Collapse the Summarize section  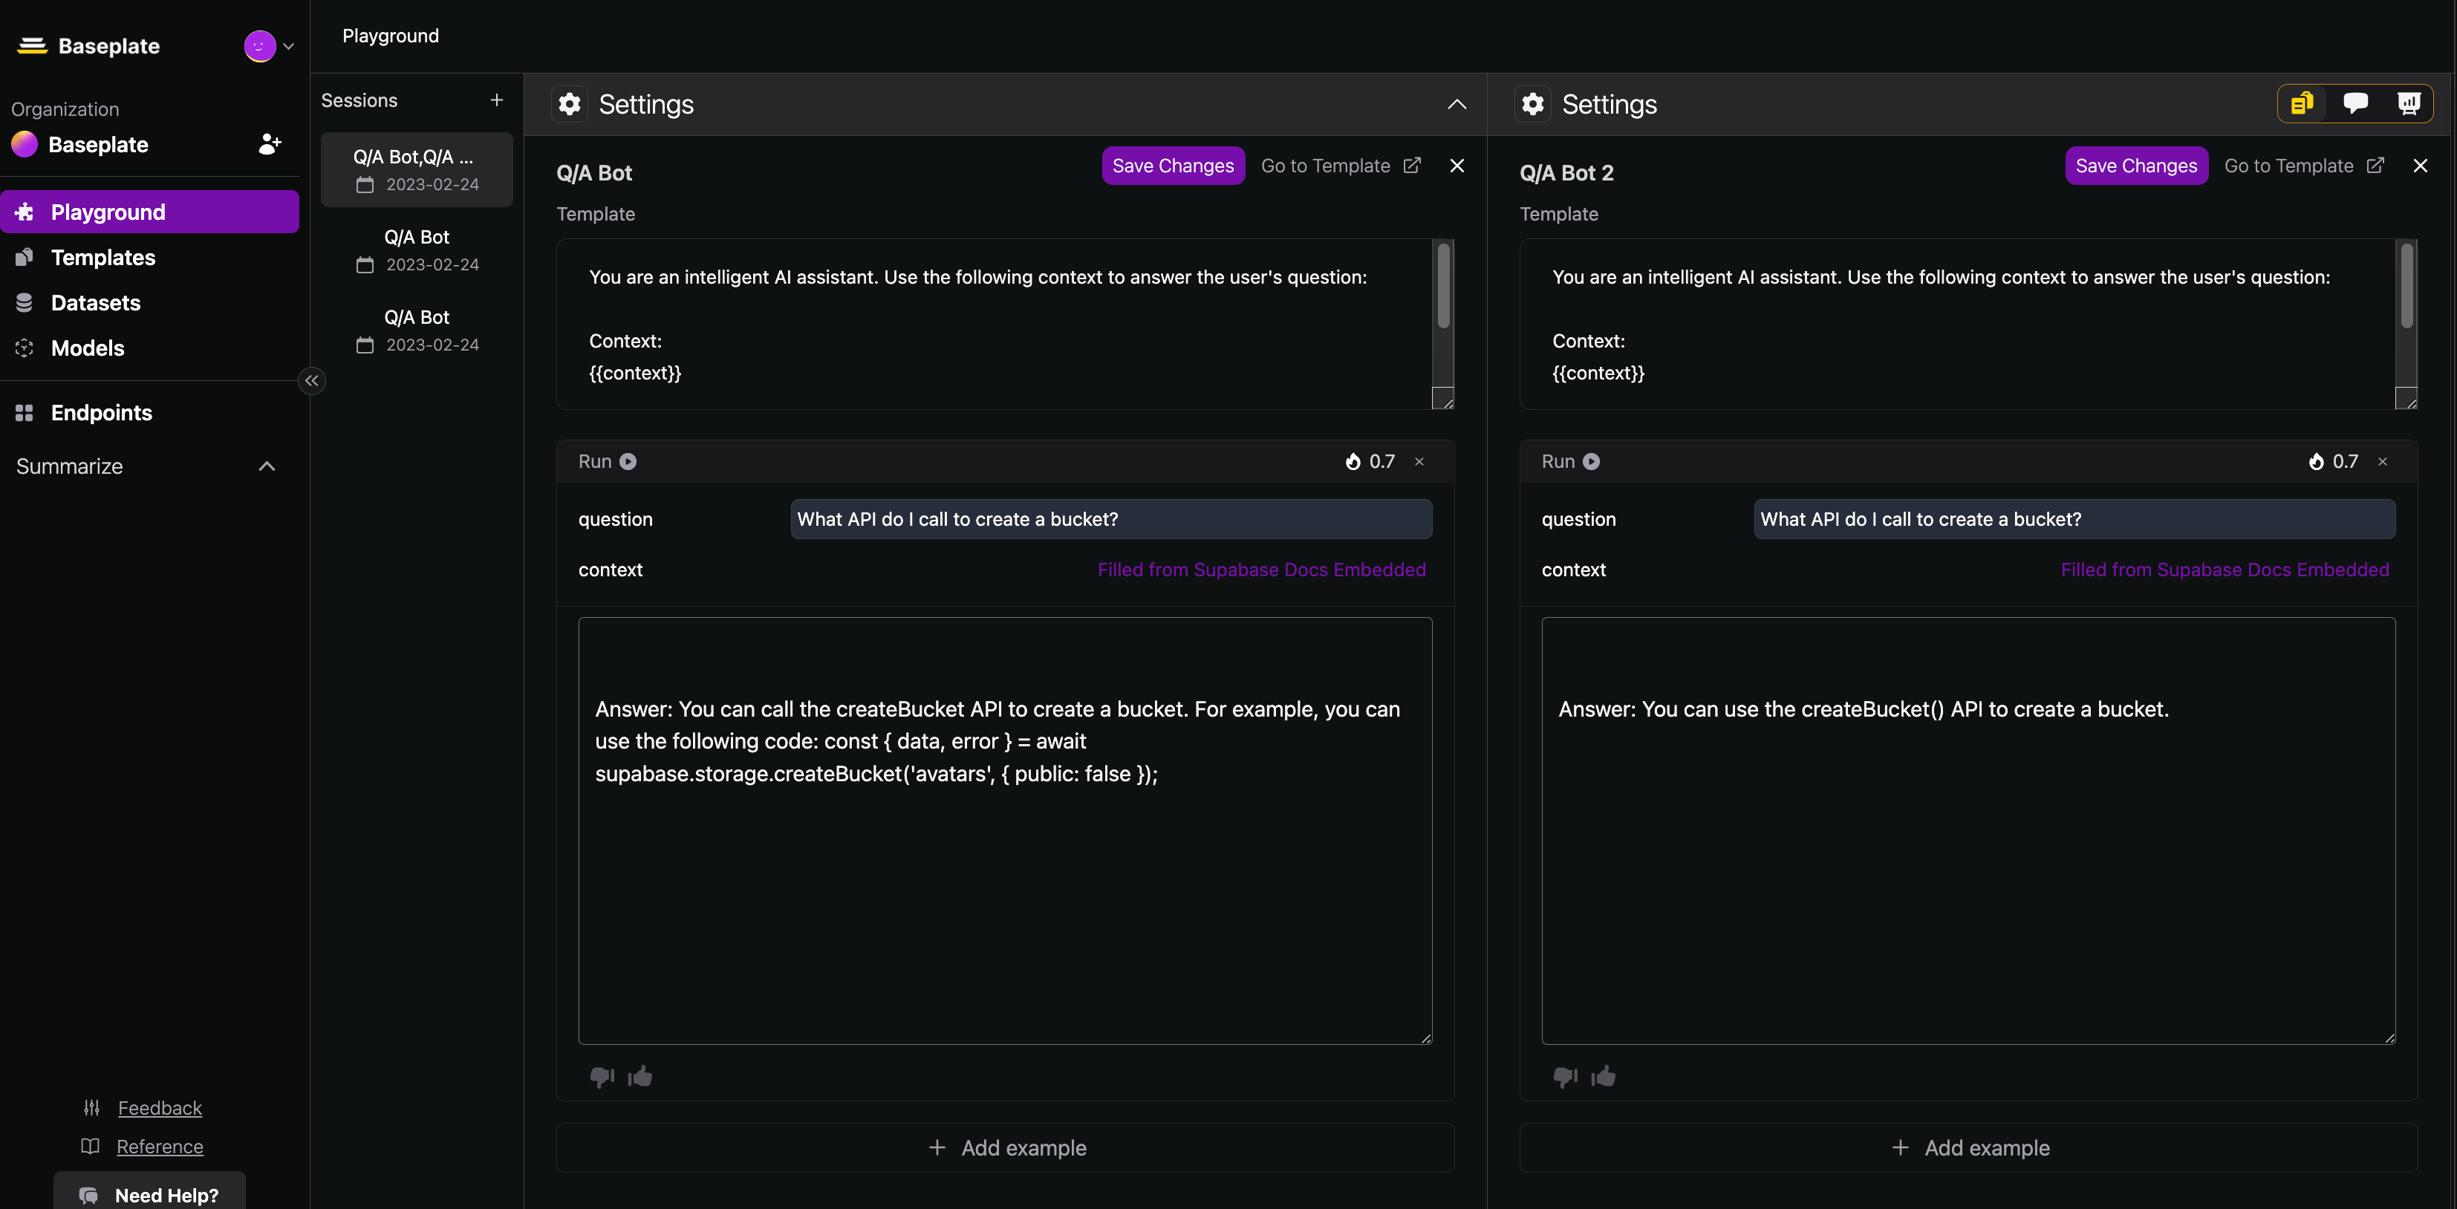pos(267,466)
